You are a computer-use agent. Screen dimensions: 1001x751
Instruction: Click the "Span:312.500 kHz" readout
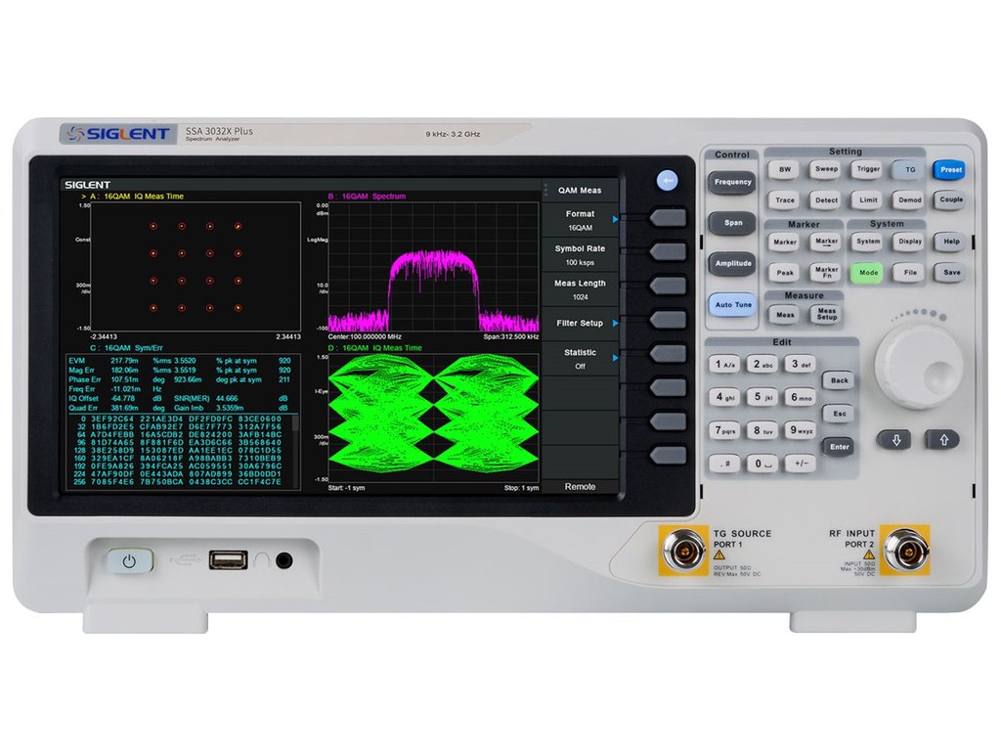coord(510,336)
